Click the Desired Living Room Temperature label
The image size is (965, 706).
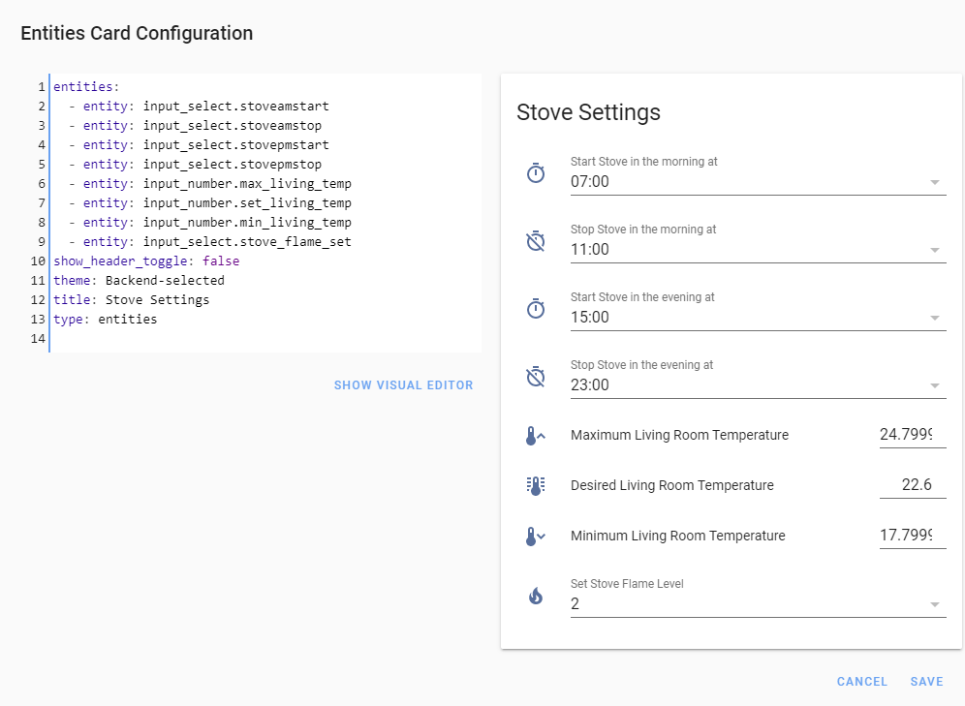(672, 485)
